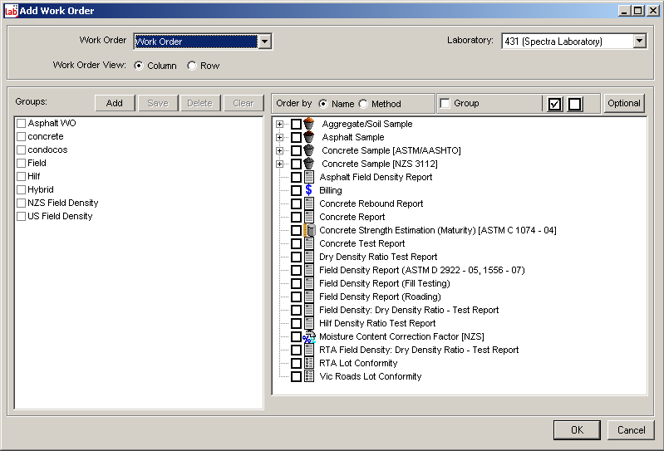Check the Concrete Report checkbox
Viewport: 664px width, 451px height.
click(x=296, y=217)
